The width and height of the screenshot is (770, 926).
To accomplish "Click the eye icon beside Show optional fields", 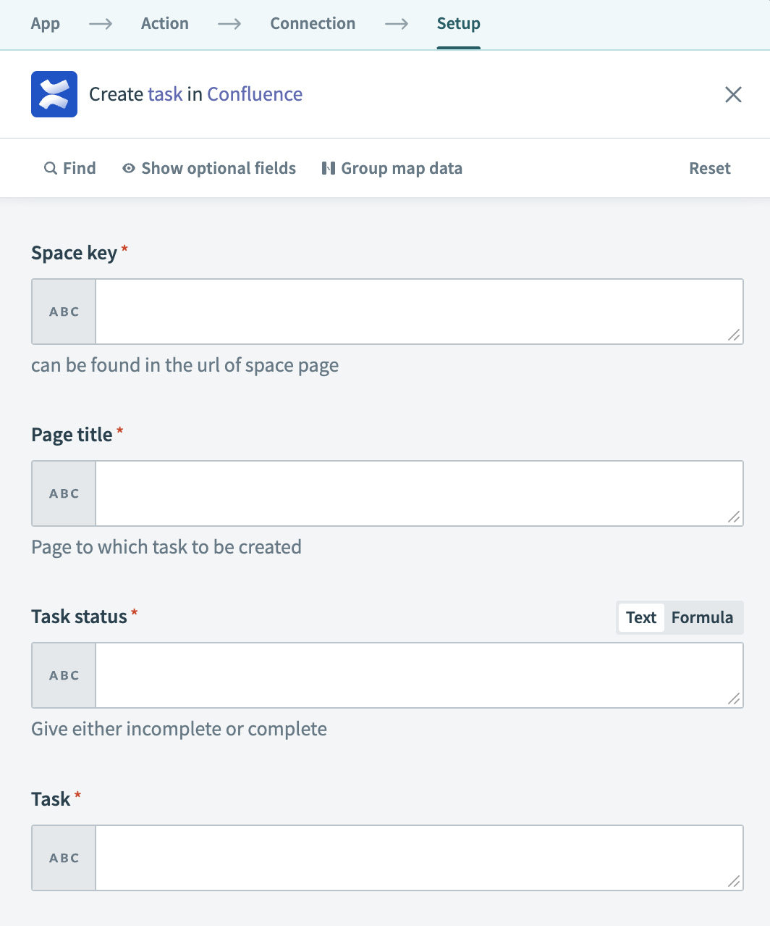I will (x=128, y=167).
